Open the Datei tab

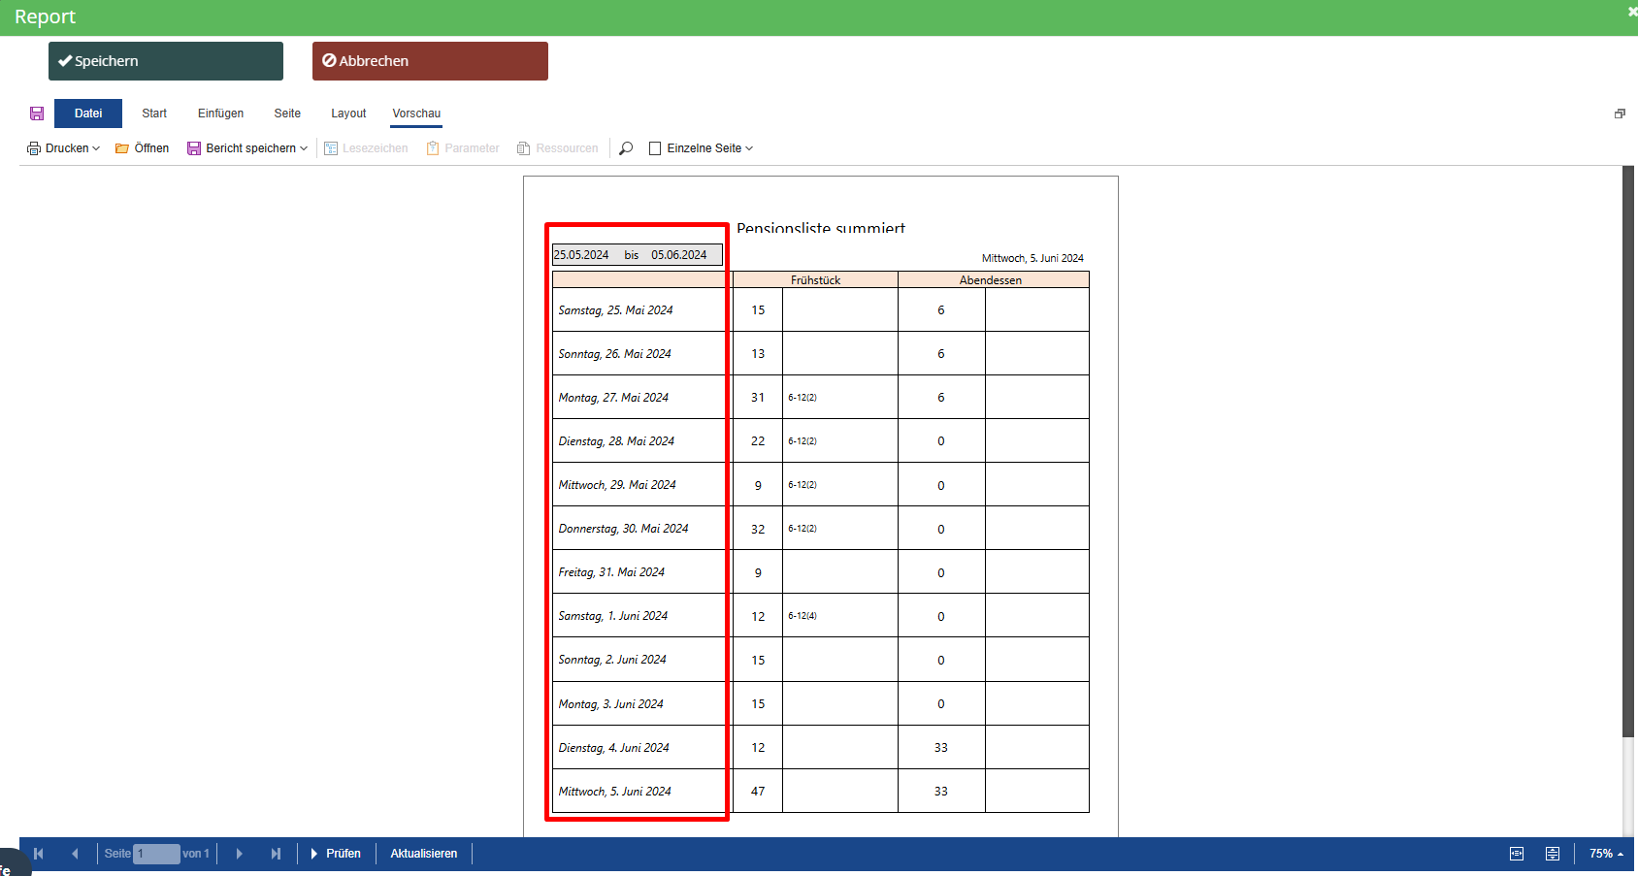(x=88, y=114)
